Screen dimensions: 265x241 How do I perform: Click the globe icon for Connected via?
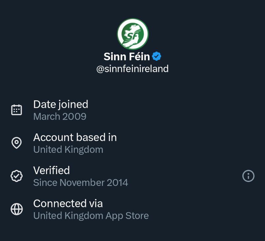[x=16, y=209]
